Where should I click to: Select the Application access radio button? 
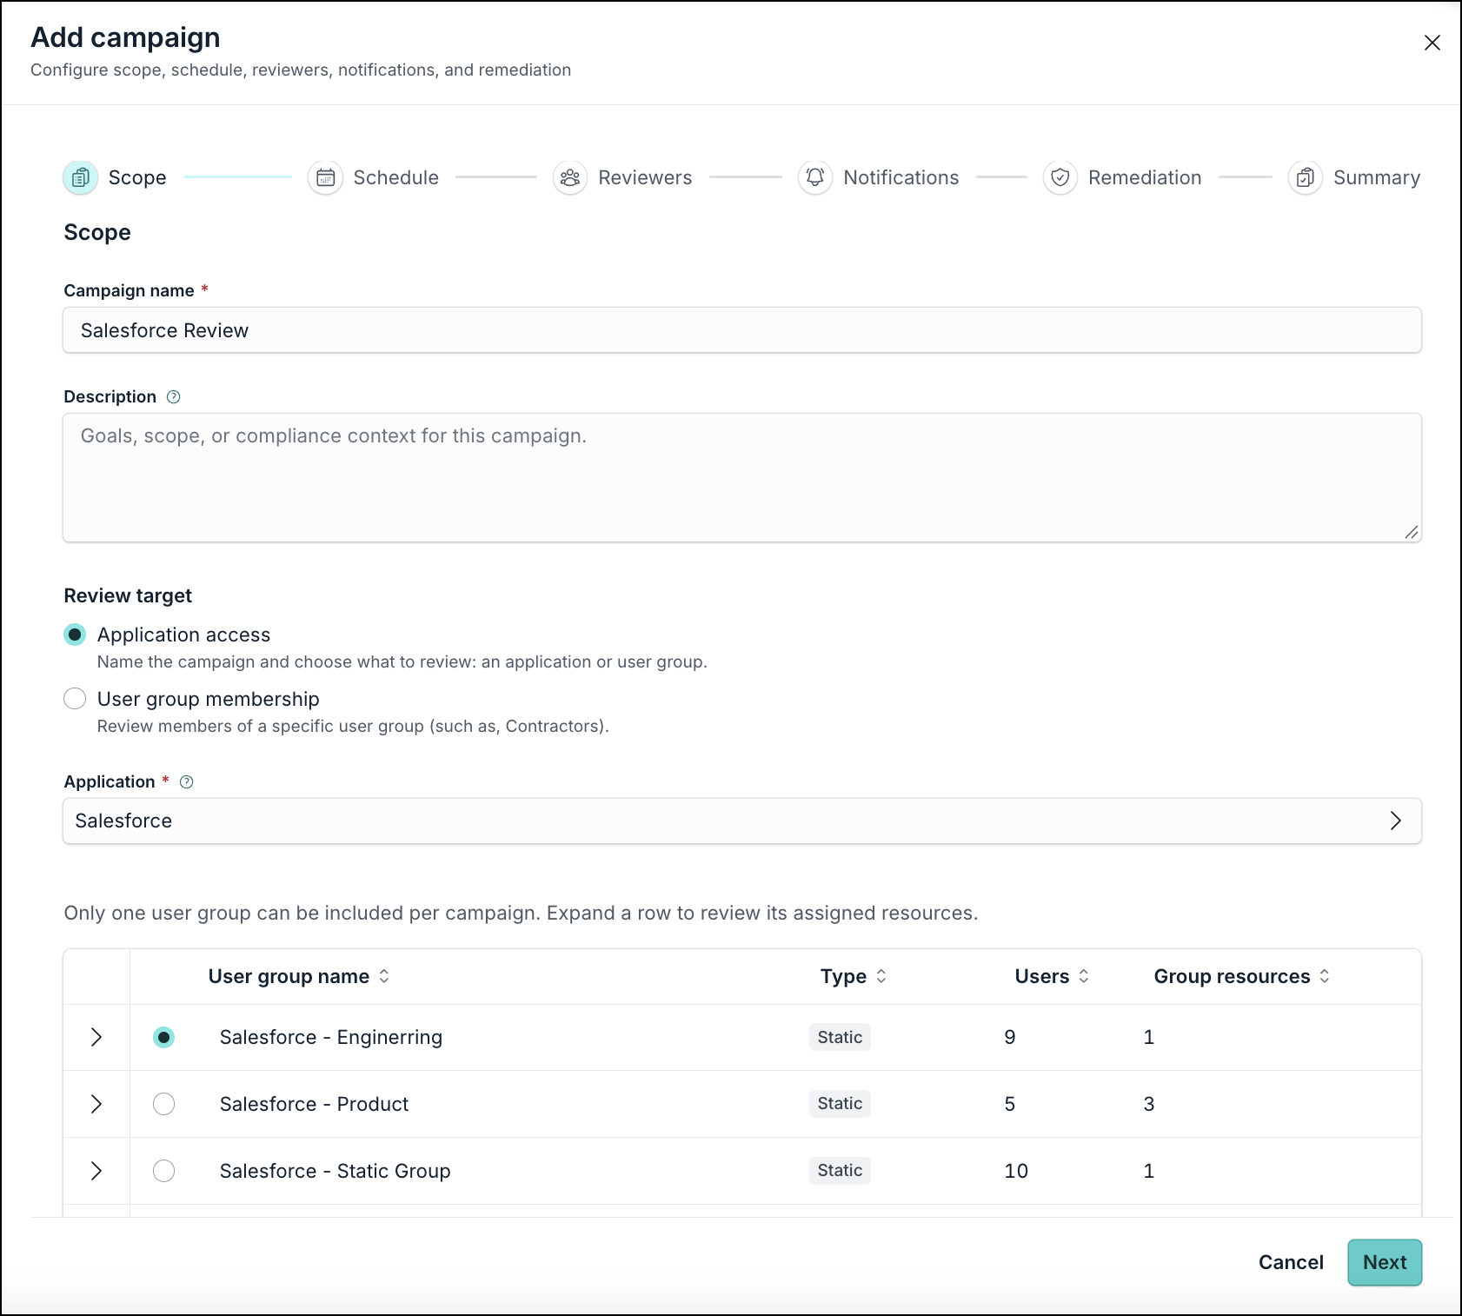[x=75, y=635]
